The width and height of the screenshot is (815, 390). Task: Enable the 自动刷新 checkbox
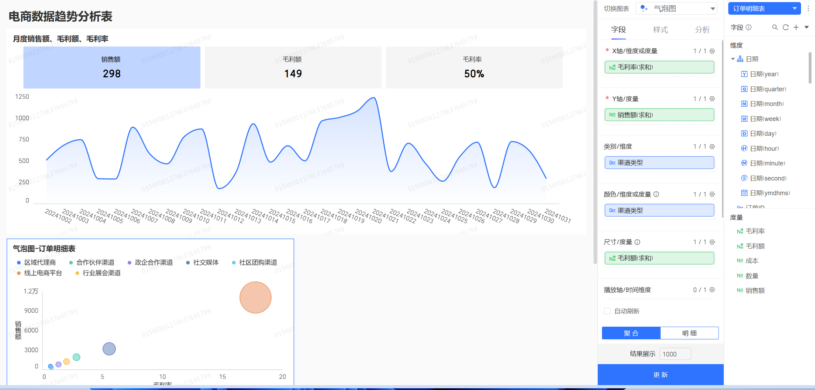[607, 311]
